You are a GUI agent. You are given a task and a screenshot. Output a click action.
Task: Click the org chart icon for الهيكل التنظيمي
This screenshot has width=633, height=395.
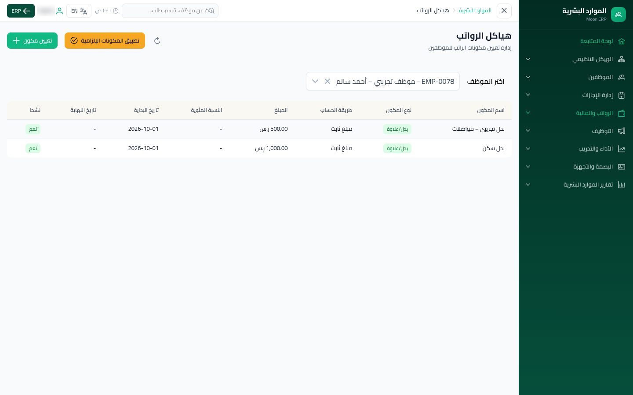(622, 59)
